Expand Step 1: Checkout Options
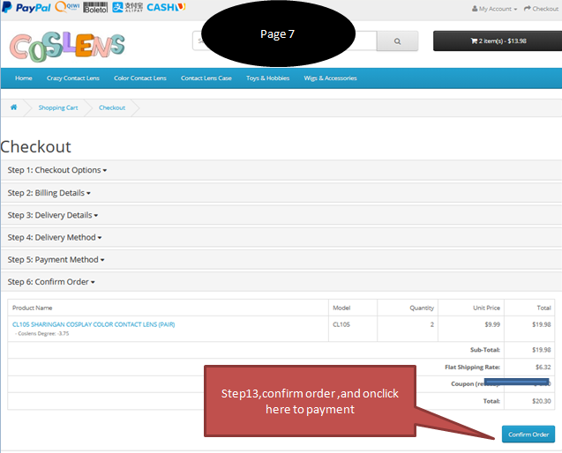The width and height of the screenshot is (562, 453). (56, 170)
